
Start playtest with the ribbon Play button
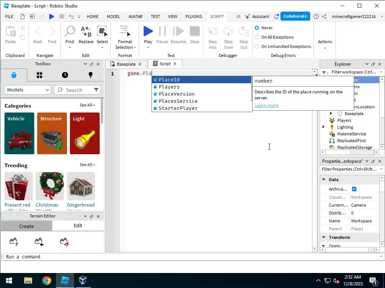point(148,31)
